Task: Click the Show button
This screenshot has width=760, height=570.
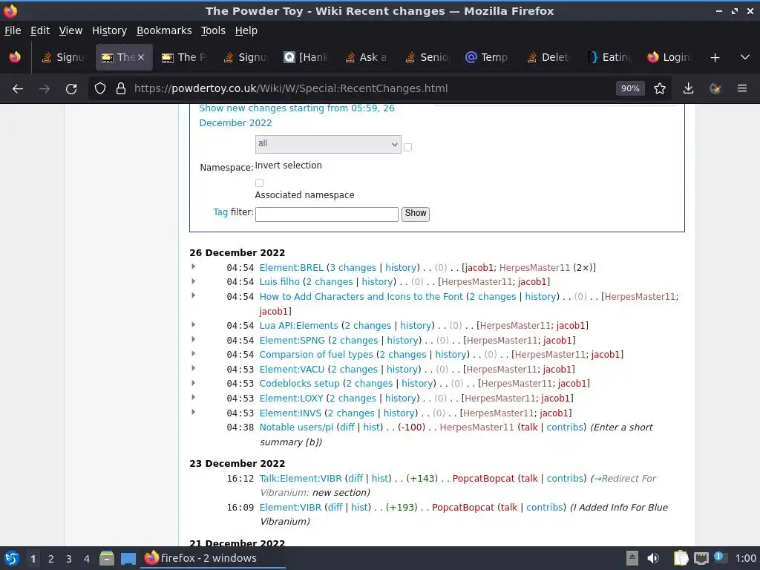Action: click(416, 214)
